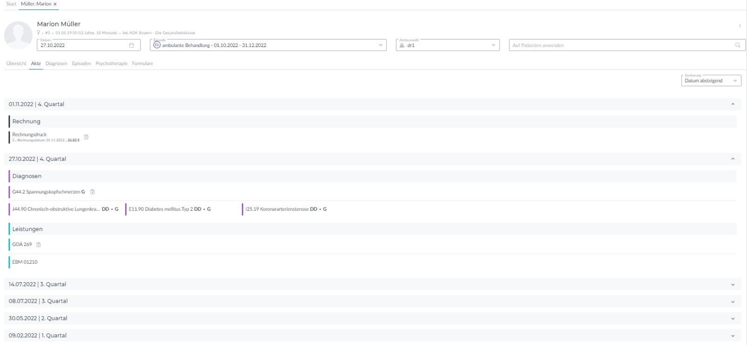Click the document icon next to Rechnungsdruck

86,137
